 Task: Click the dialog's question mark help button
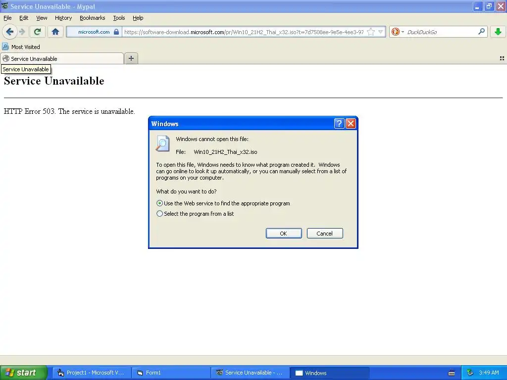(x=339, y=123)
